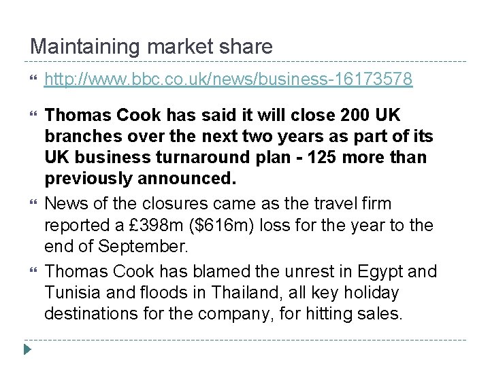The width and height of the screenshot is (490, 367).
Task: Click the bullet beside the BBC link
Action: (x=27, y=81)
